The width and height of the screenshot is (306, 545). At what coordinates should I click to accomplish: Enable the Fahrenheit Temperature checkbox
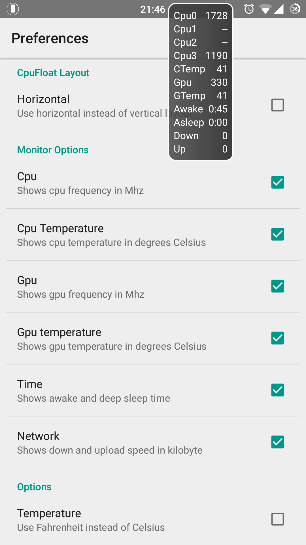pyautogui.click(x=278, y=519)
